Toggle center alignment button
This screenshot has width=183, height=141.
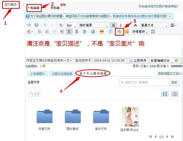pos(77,32)
